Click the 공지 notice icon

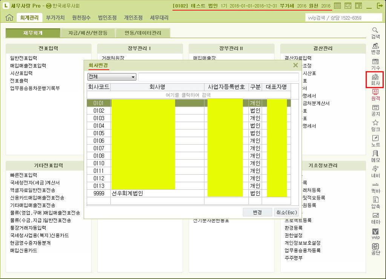click(x=375, y=110)
